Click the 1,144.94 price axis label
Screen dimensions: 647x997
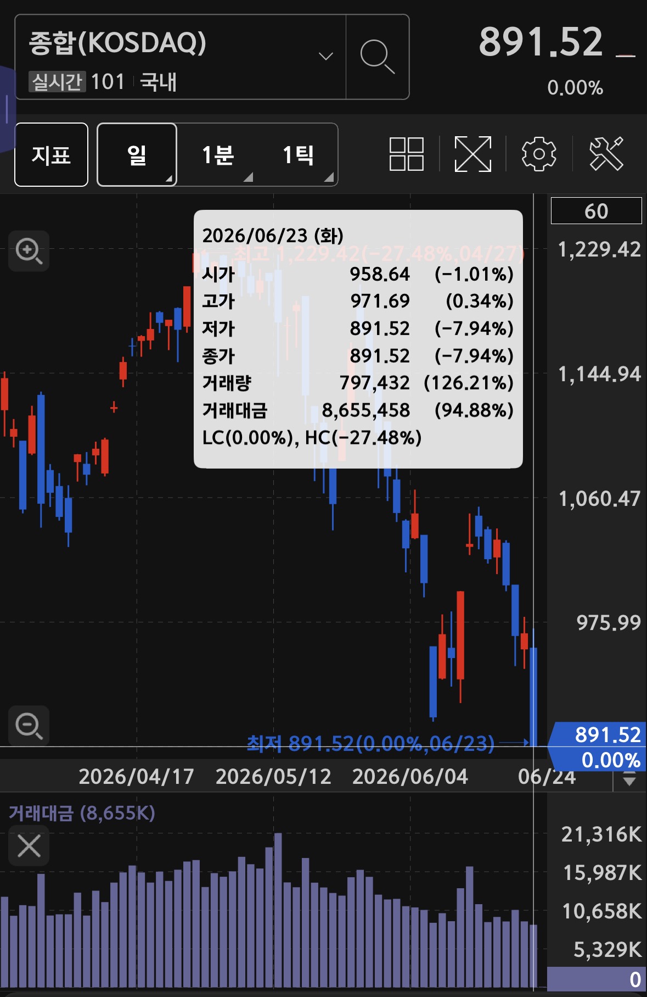tap(599, 374)
